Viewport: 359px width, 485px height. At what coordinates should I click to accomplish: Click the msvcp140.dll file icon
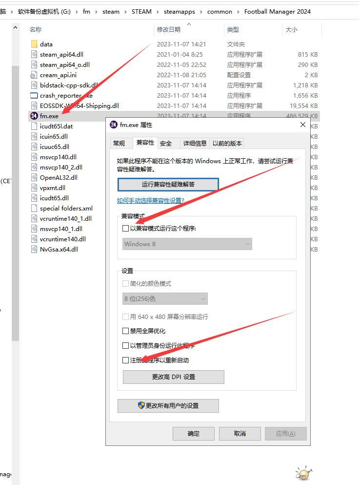pyautogui.click(x=34, y=157)
